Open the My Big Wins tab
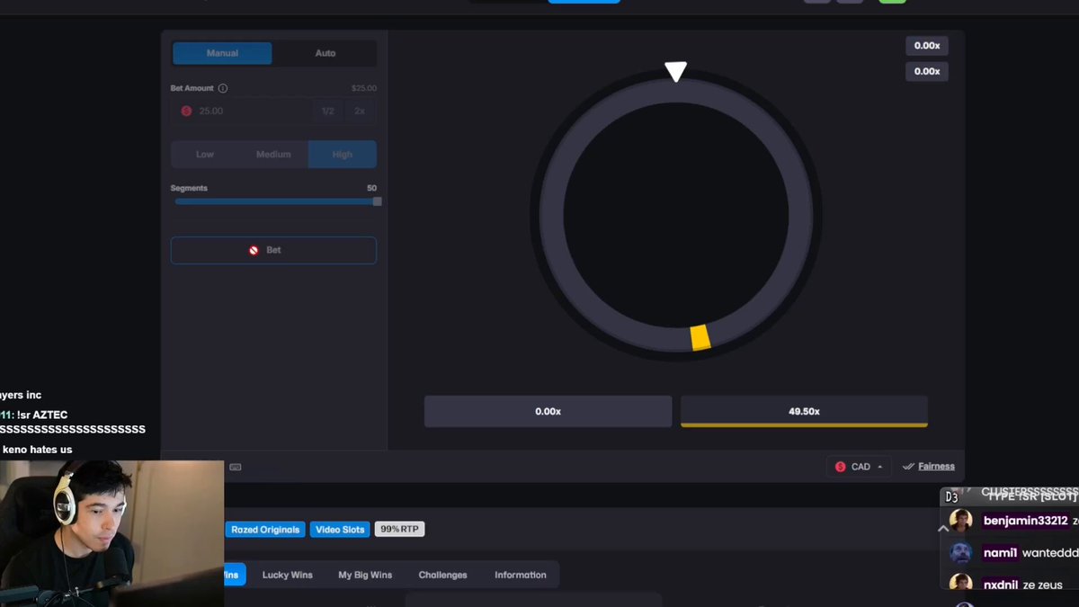1079x607 pixels. [x=365, y=575]
